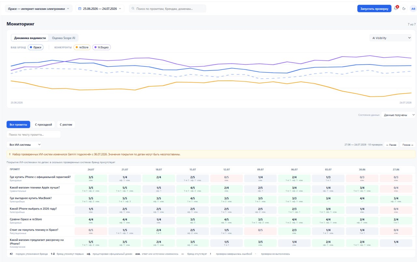Click the Поиск по тексту промпта field

tap(34, 134)
